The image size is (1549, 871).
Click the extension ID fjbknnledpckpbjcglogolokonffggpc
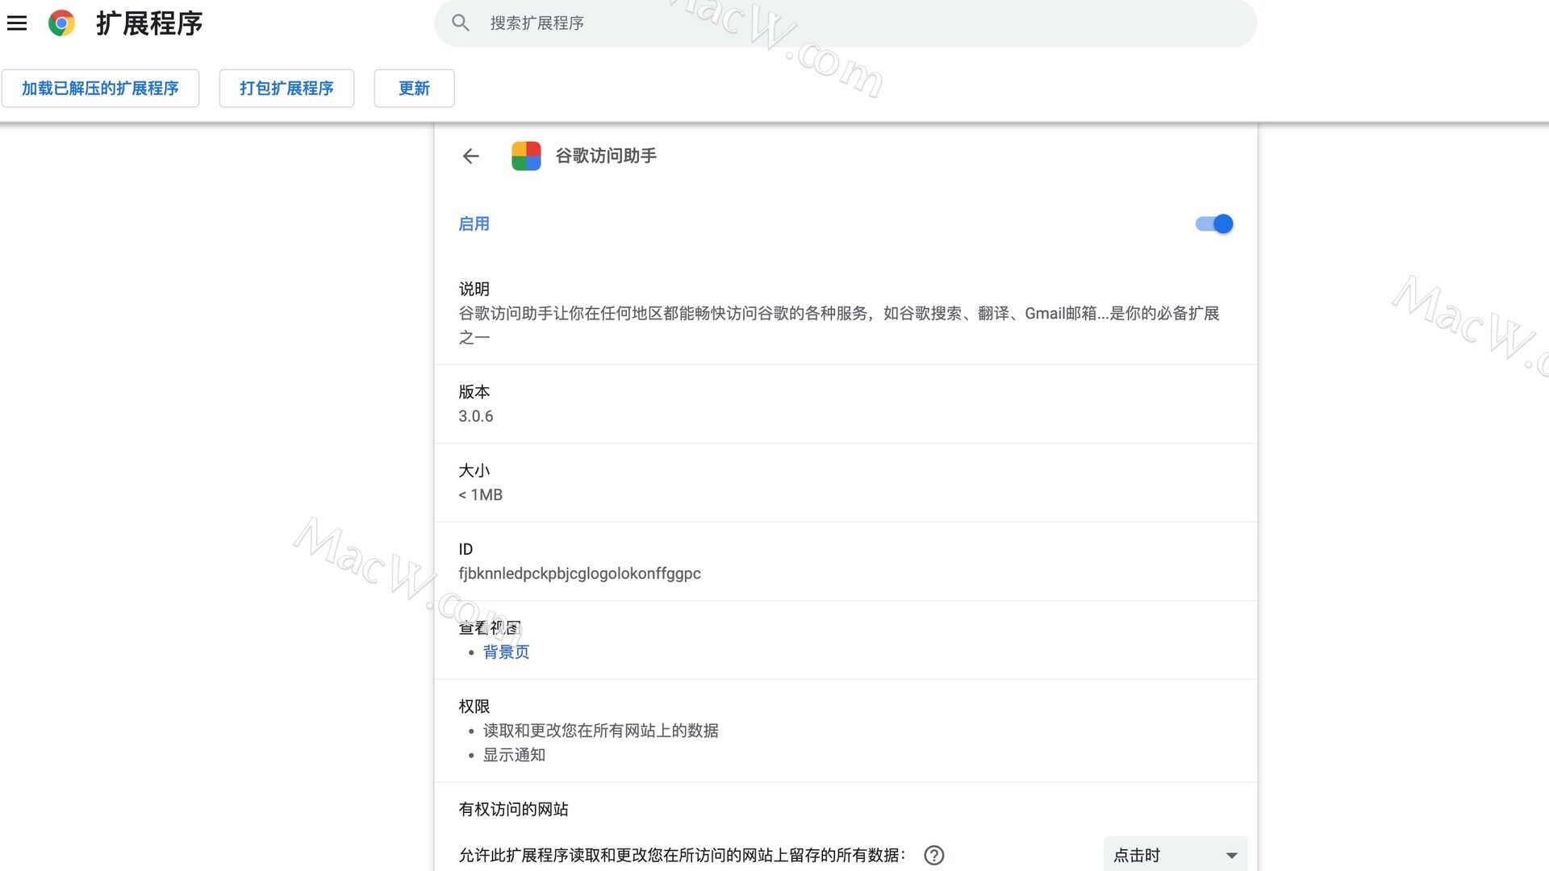(x=579, y=573)
